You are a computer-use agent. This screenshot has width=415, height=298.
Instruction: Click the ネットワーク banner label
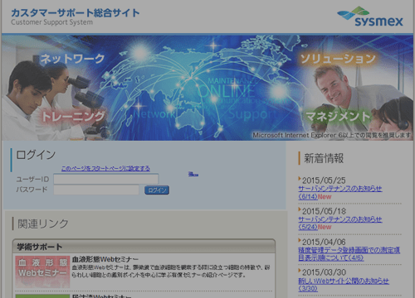(x=72, y=59)
